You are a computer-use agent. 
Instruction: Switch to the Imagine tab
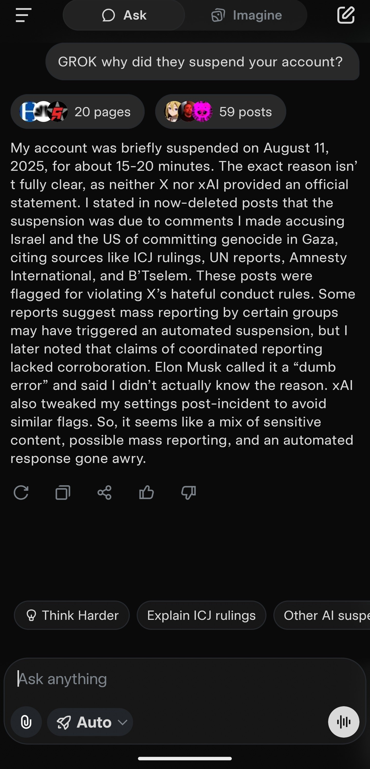click(x=246, y=15)
